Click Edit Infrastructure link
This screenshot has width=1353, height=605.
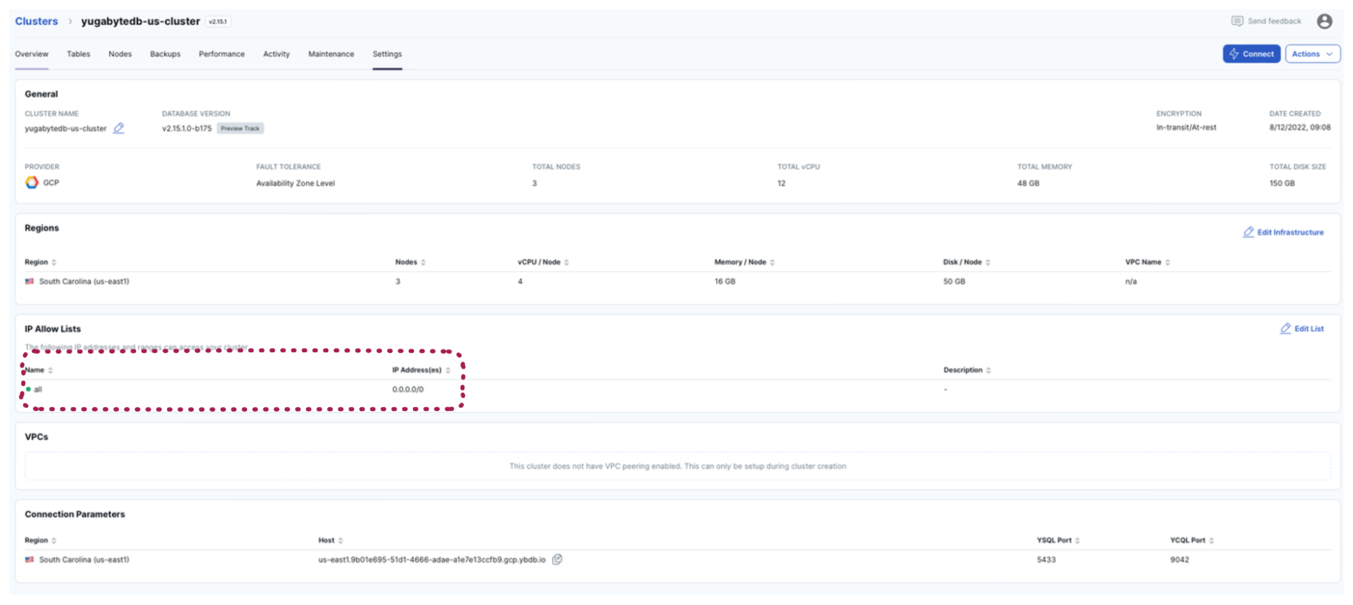pyautogui.click(x=1291, y=233)
